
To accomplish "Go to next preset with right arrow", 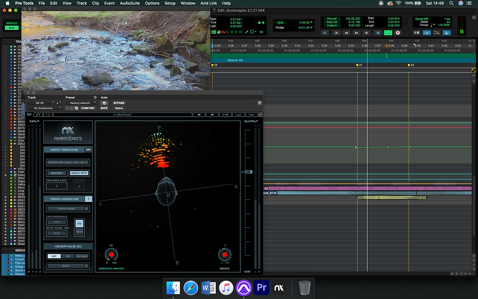I will pyautogui.click(x=212, y=115).
